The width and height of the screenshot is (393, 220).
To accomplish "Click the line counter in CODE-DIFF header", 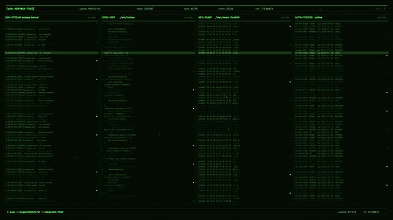I will [188, 18].
